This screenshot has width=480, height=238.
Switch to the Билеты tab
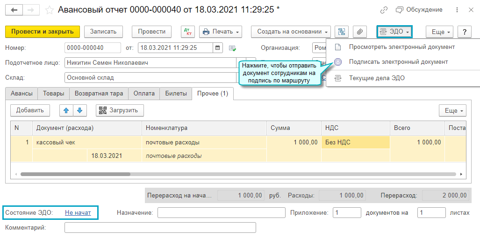(x=176, y=94)
